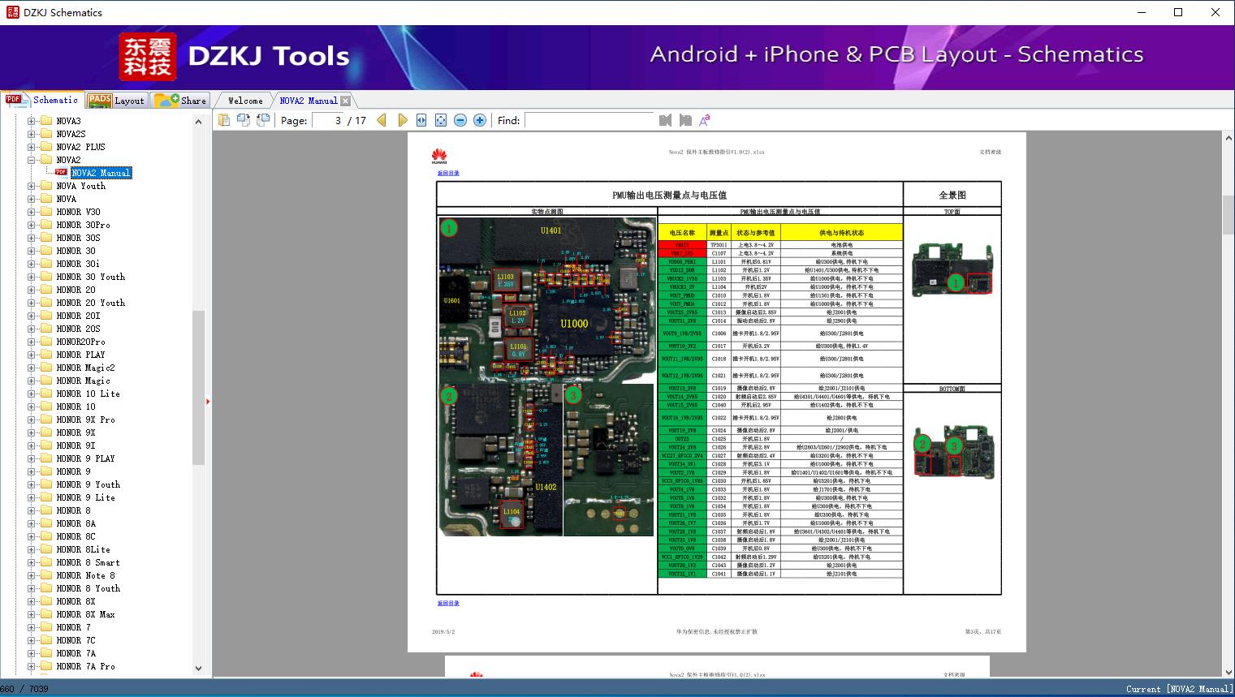Click the top return-to-contents link
The height and width of the screenshot is (697, 1235).
click(x=448, y=173)
